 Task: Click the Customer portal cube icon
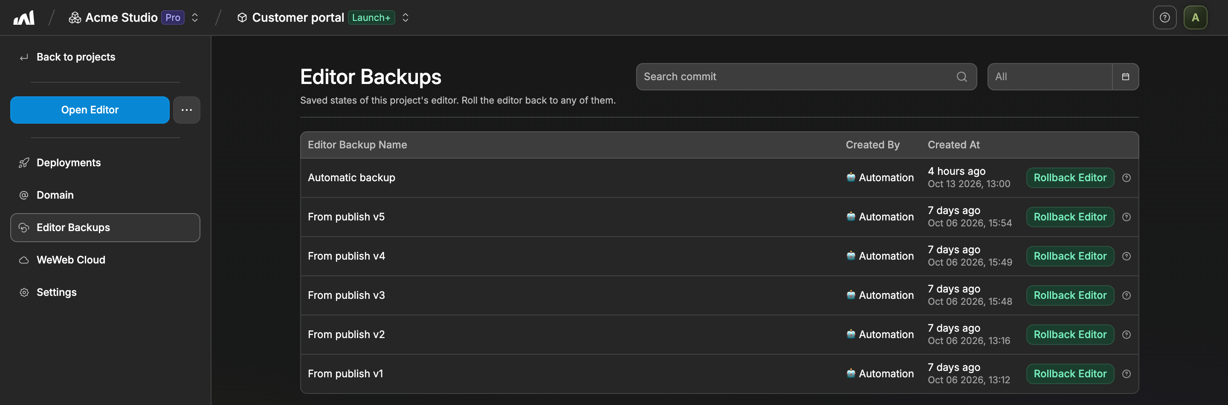click(242, 17)
